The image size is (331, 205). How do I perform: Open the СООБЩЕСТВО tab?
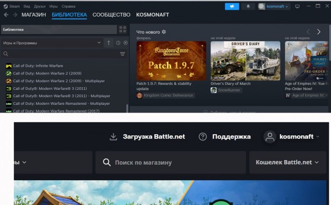pyautogui.click(x=112, y=15)
